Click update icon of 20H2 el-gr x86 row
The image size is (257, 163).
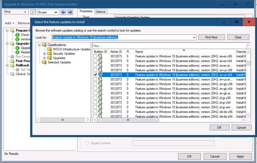pos(100,98)
